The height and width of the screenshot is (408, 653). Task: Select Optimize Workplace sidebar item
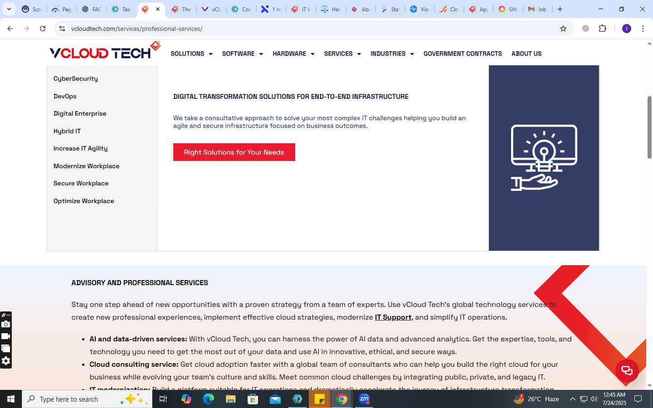[84, 201]
